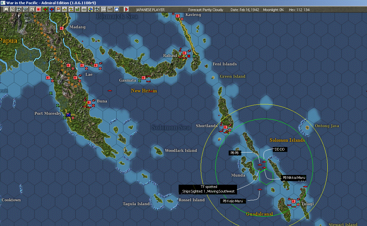
Task: Click the green land terrain toolbar icon
Action: click(78, 9)
